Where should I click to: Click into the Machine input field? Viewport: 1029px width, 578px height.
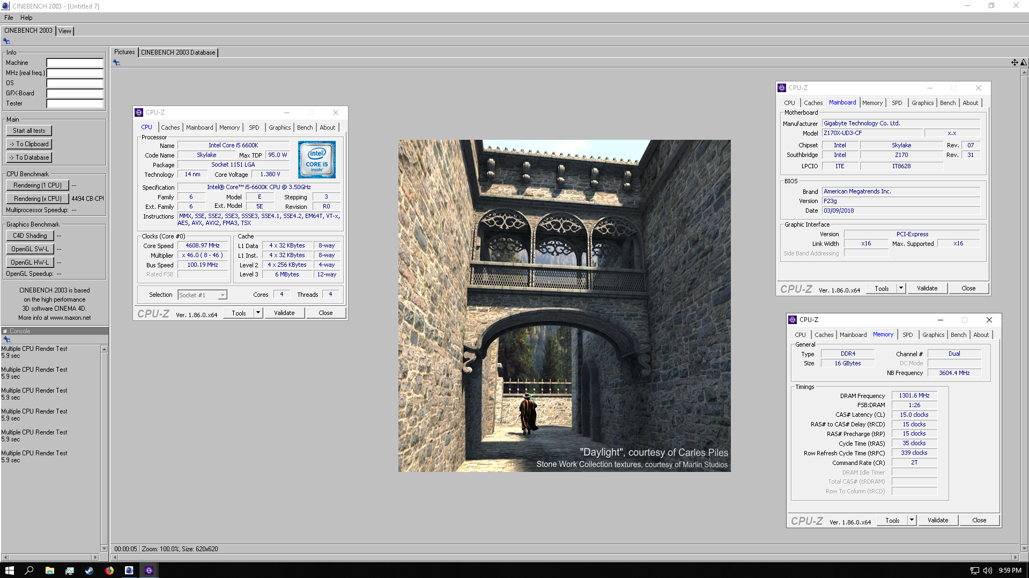[x=75, y=63]
